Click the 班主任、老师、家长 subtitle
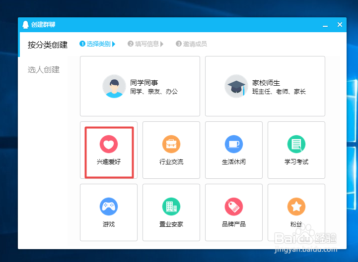Image resolution: width=358 pixels, height=262 pixels. [279, 92]
